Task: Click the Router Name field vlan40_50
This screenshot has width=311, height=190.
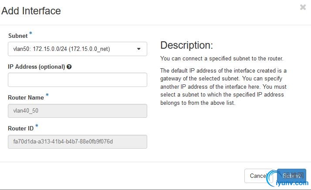Action: pos(77,111)
